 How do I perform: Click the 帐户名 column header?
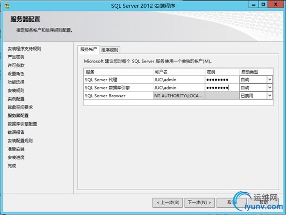179,72
